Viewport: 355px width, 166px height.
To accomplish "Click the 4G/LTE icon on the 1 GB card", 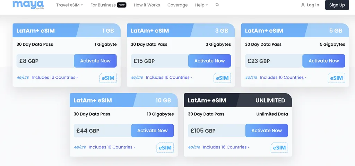I will click(x=23, y=78).
